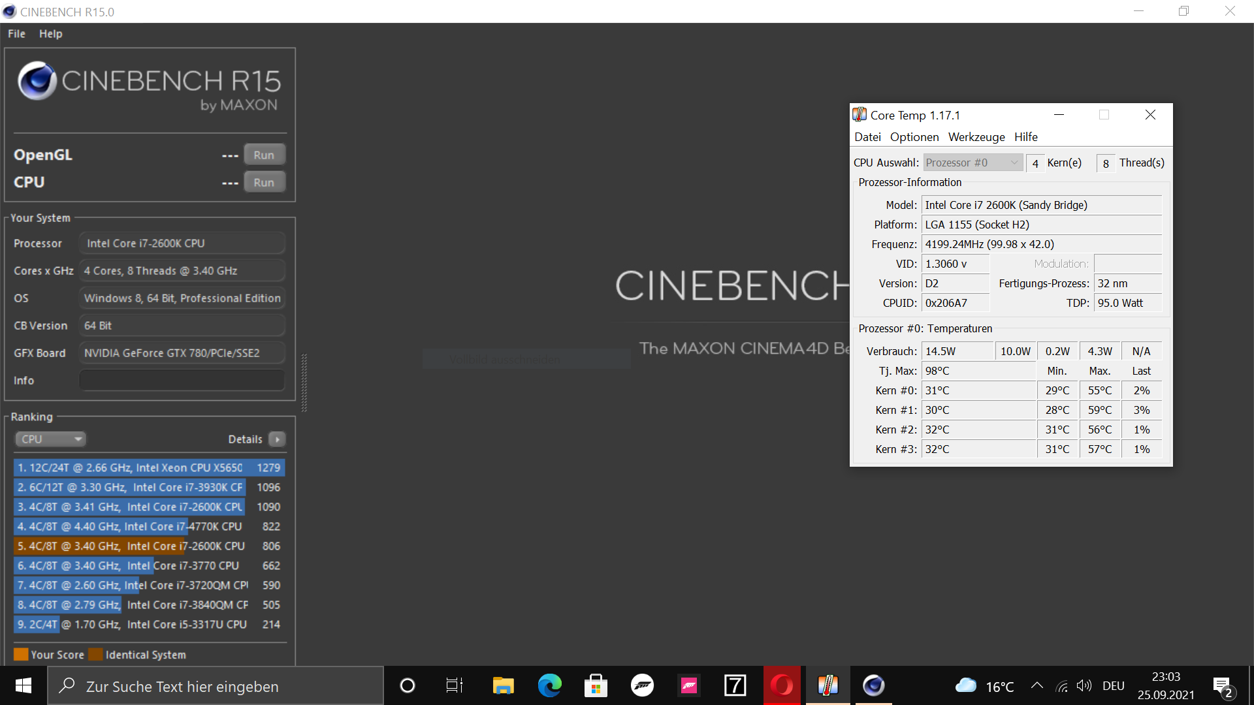Select ranking row Intel Core i7-4770K
The height and width of the screenshot is (705, 1254).
(x=149, y=527)
